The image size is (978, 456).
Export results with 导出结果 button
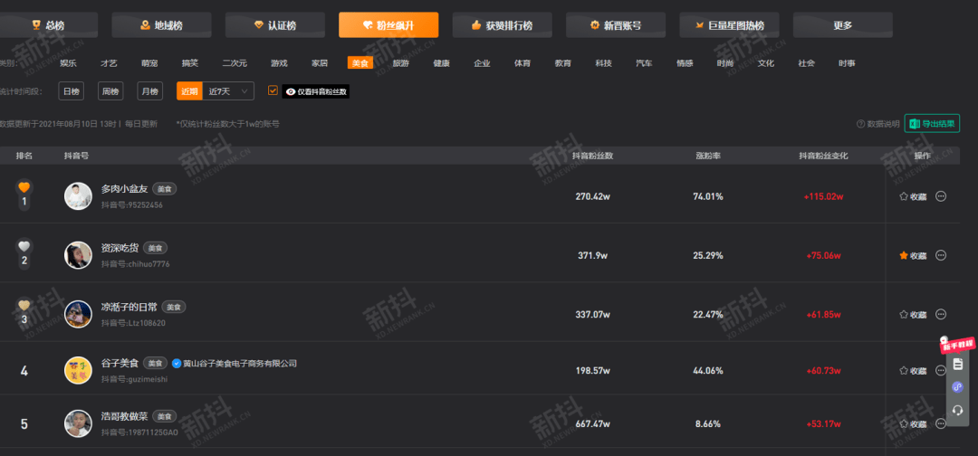(x=932, y=124)
